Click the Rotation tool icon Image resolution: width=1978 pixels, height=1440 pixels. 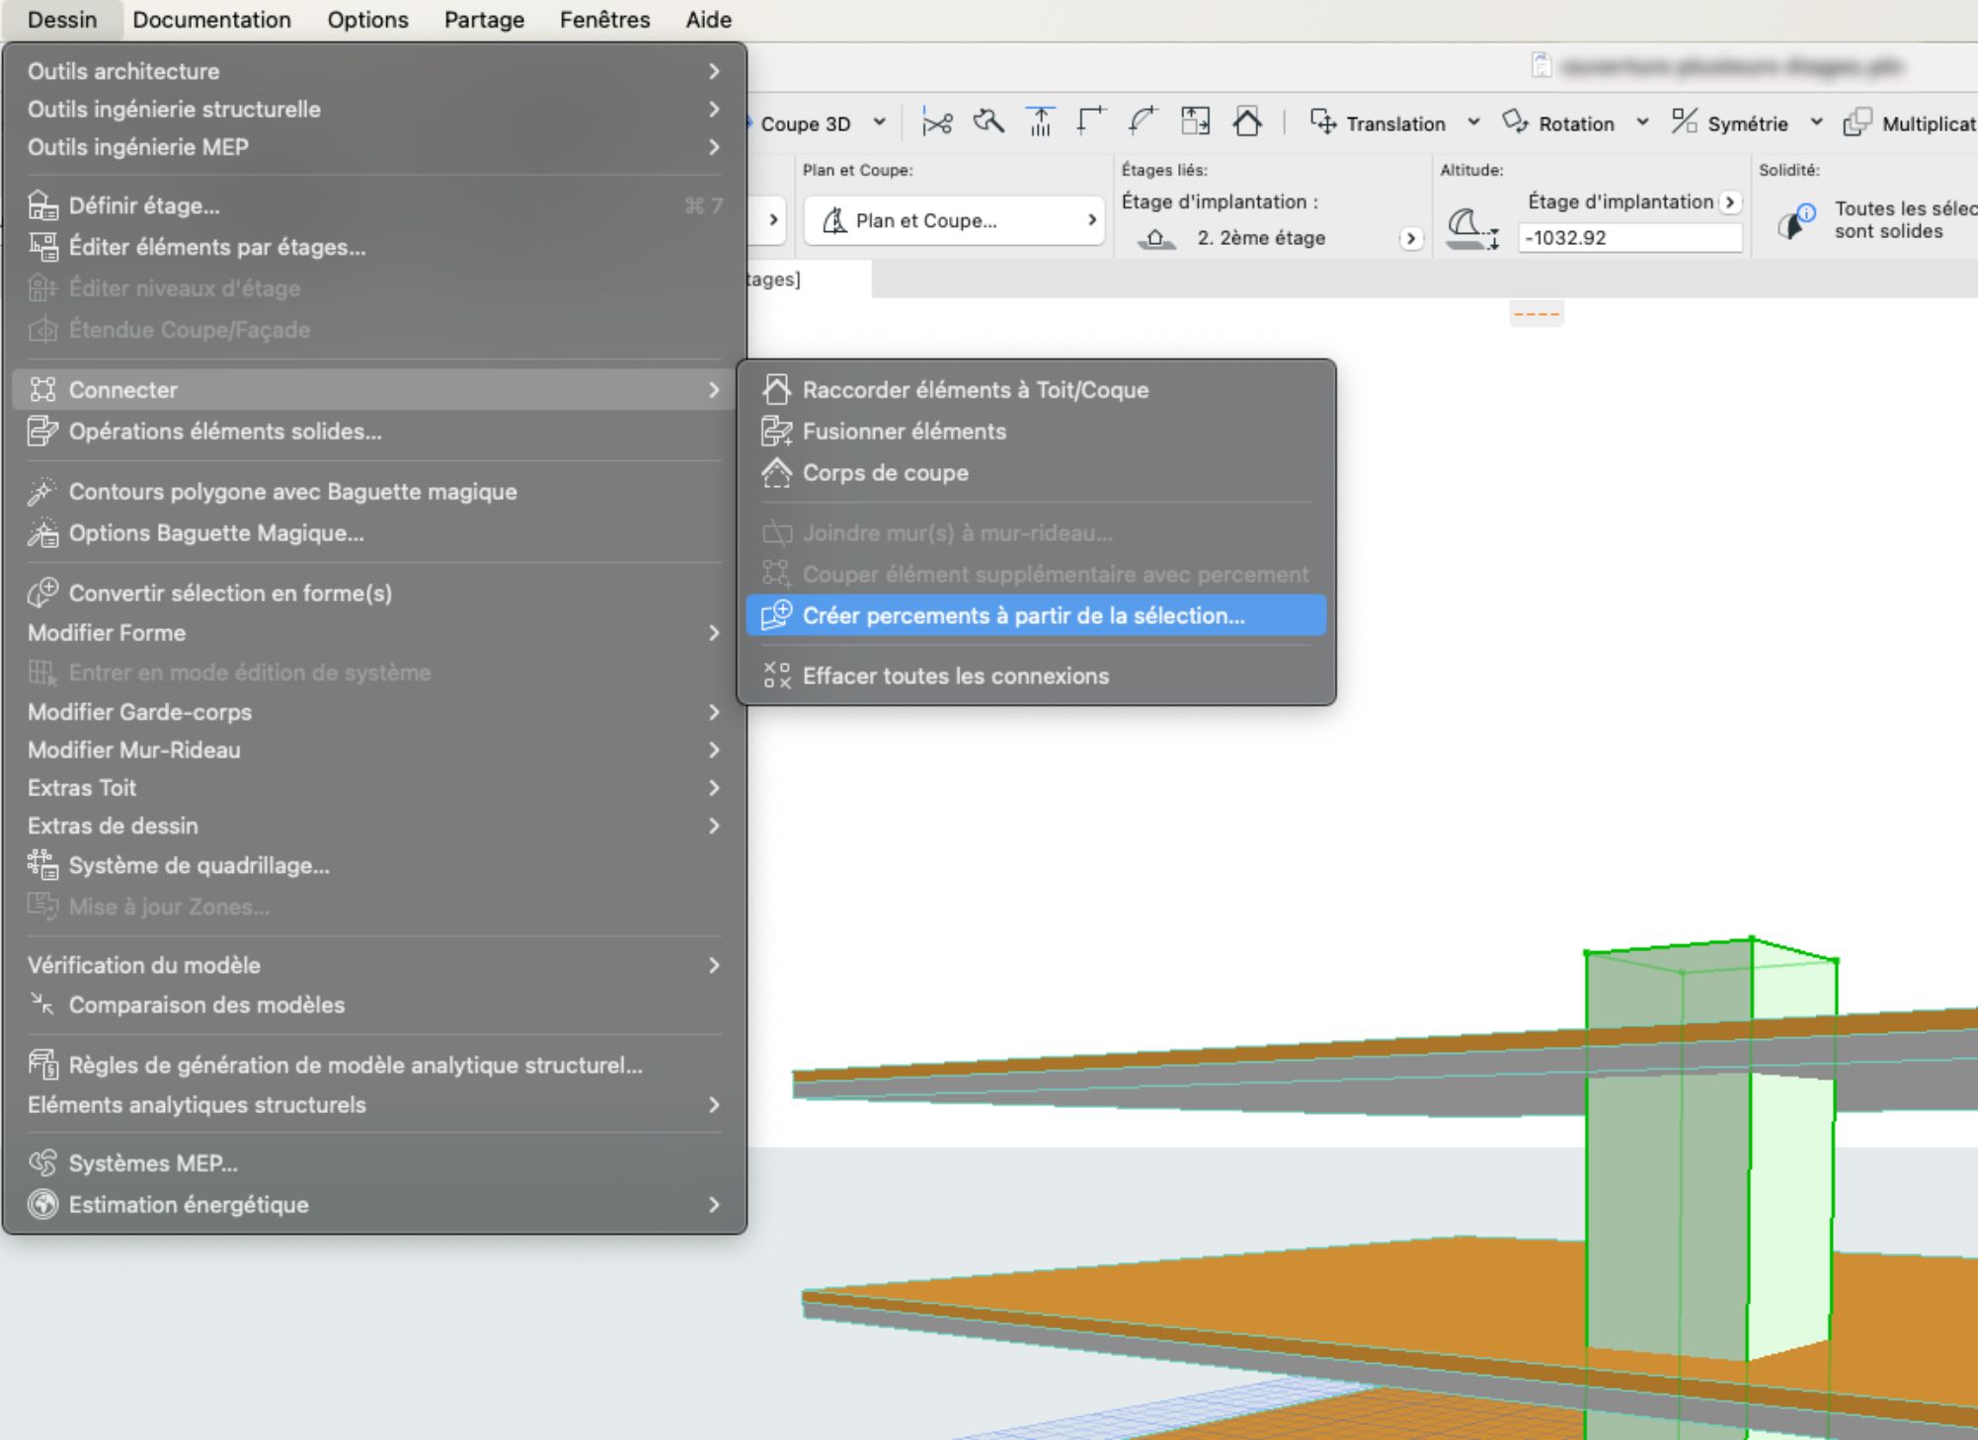1515,122
